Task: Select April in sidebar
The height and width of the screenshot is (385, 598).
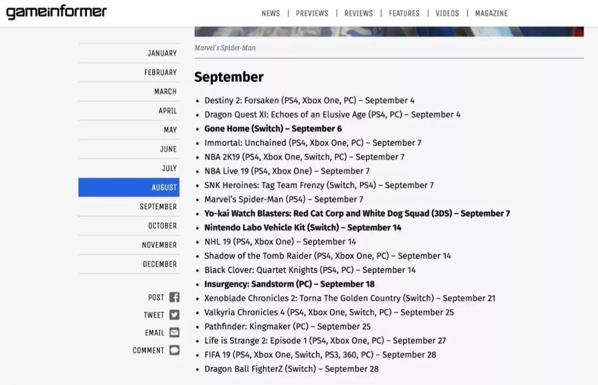Action: coord(129,111)
